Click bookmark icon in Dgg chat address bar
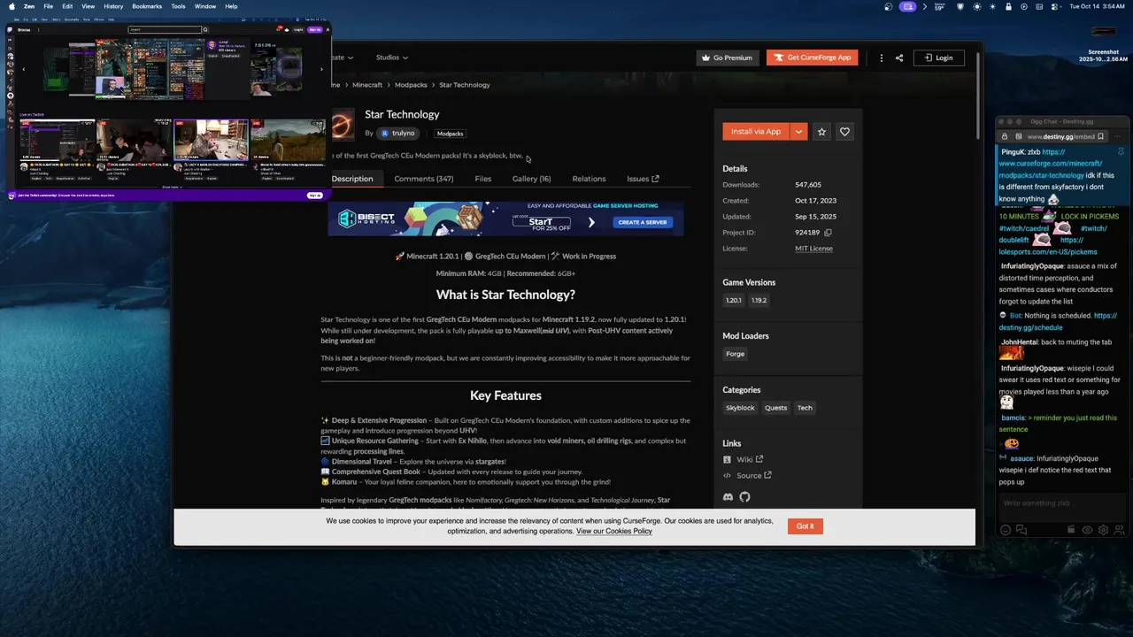Image resolution: width=1133 pixels, height=637 pixels. click(1100, 136)
